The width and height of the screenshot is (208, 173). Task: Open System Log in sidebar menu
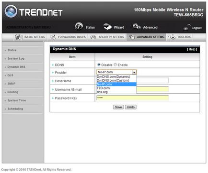(16, 59)
